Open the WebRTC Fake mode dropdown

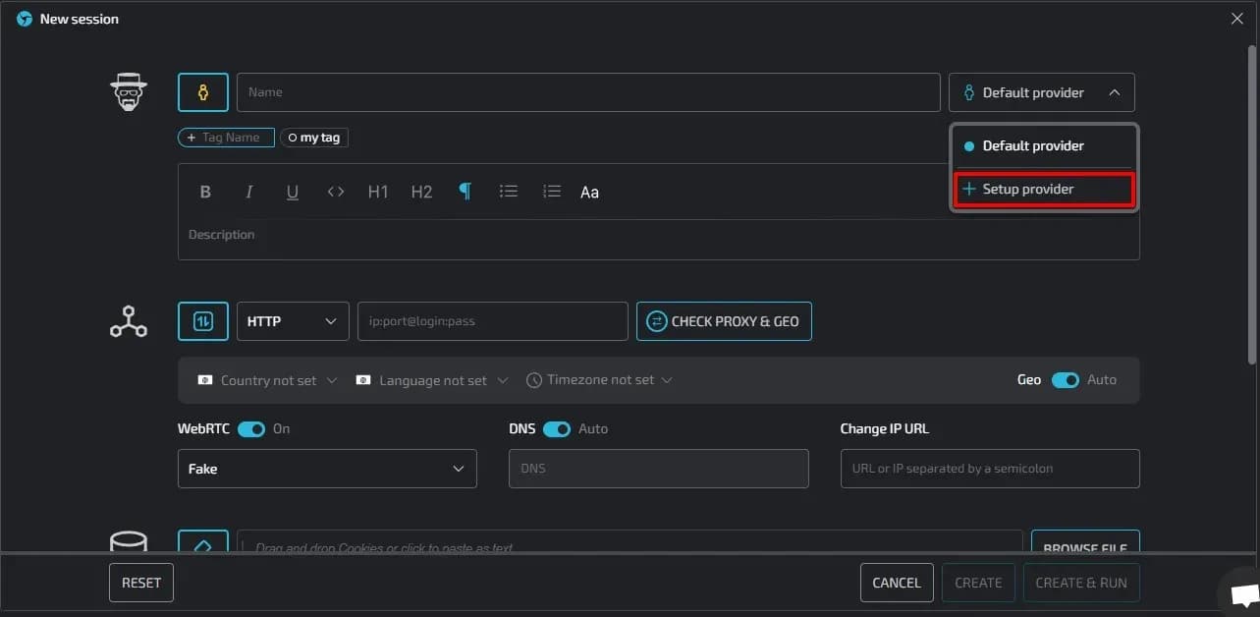[327, 469]
